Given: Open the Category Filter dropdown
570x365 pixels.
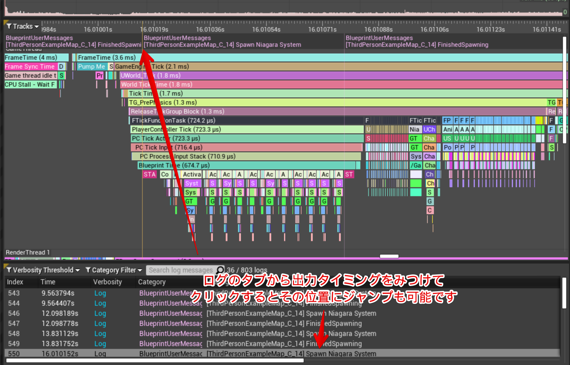Looking at the screenshot, I should [139, 270].
